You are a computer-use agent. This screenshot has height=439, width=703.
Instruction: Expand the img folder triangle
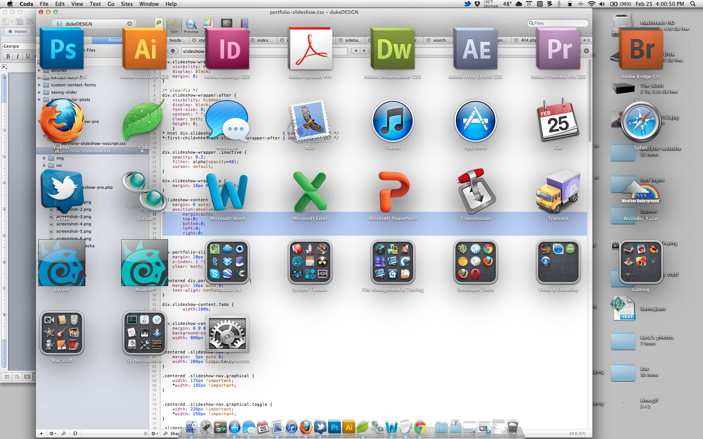coord(45,158)
